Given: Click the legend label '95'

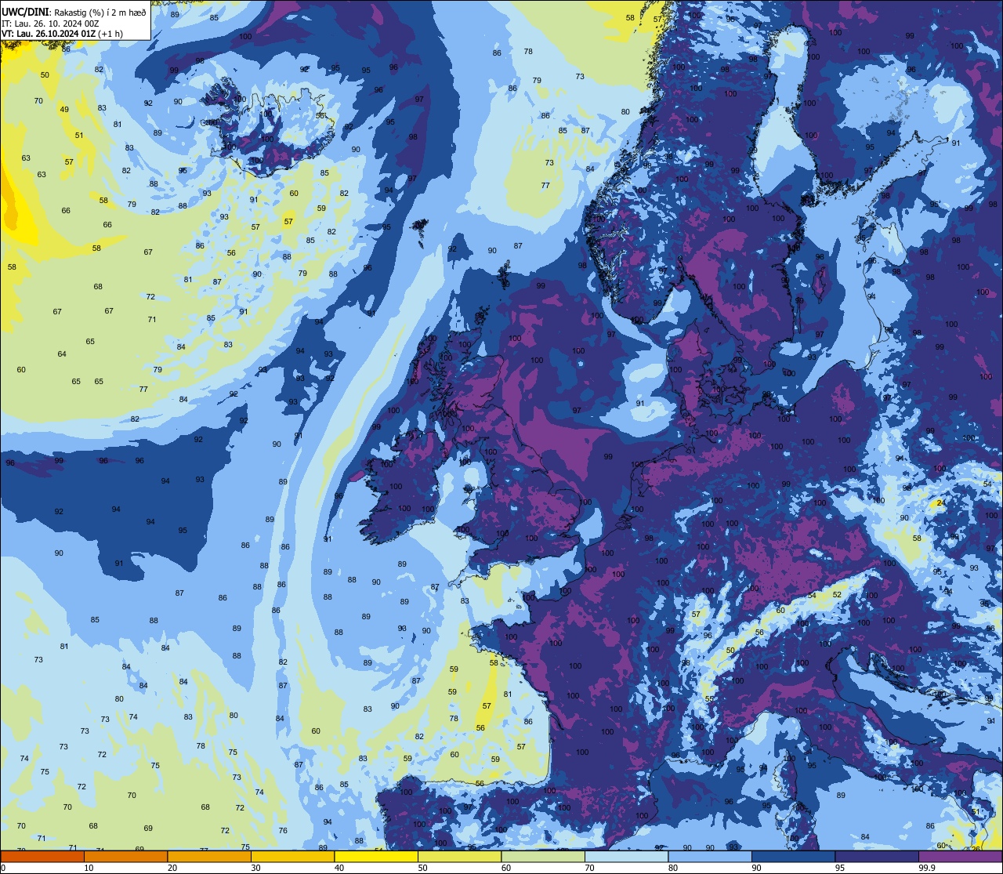Looking at the screenshot, I should point(841,868).
